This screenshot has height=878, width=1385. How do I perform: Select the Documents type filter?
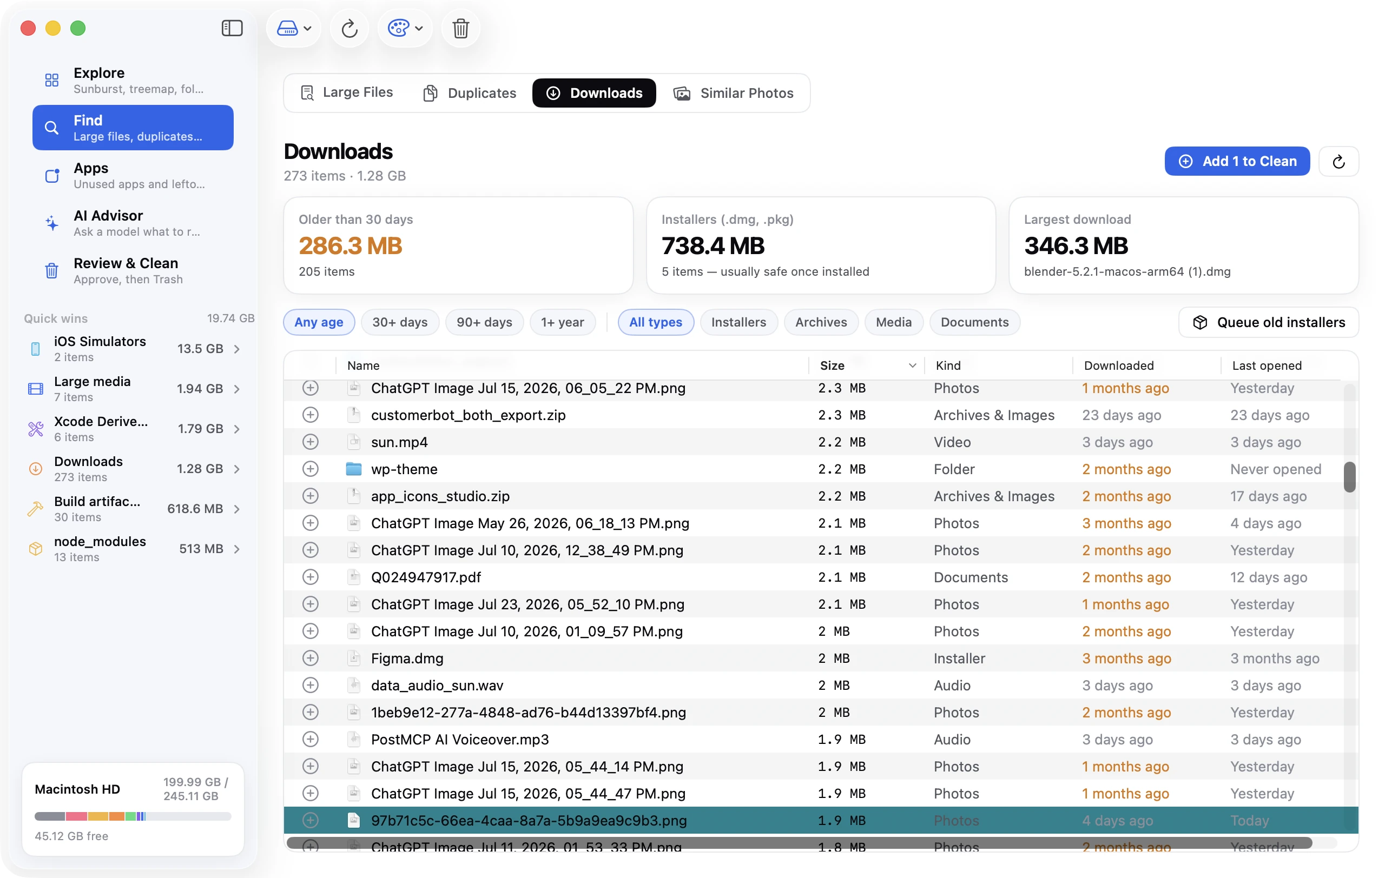point(974,322)
